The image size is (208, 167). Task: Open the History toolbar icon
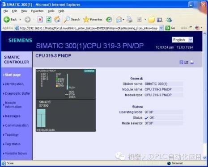pyautogui.click(x=109, y=20)
